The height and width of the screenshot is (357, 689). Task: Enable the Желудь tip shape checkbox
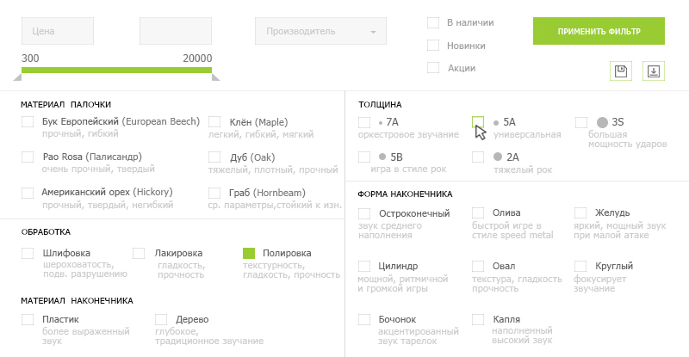580,212
